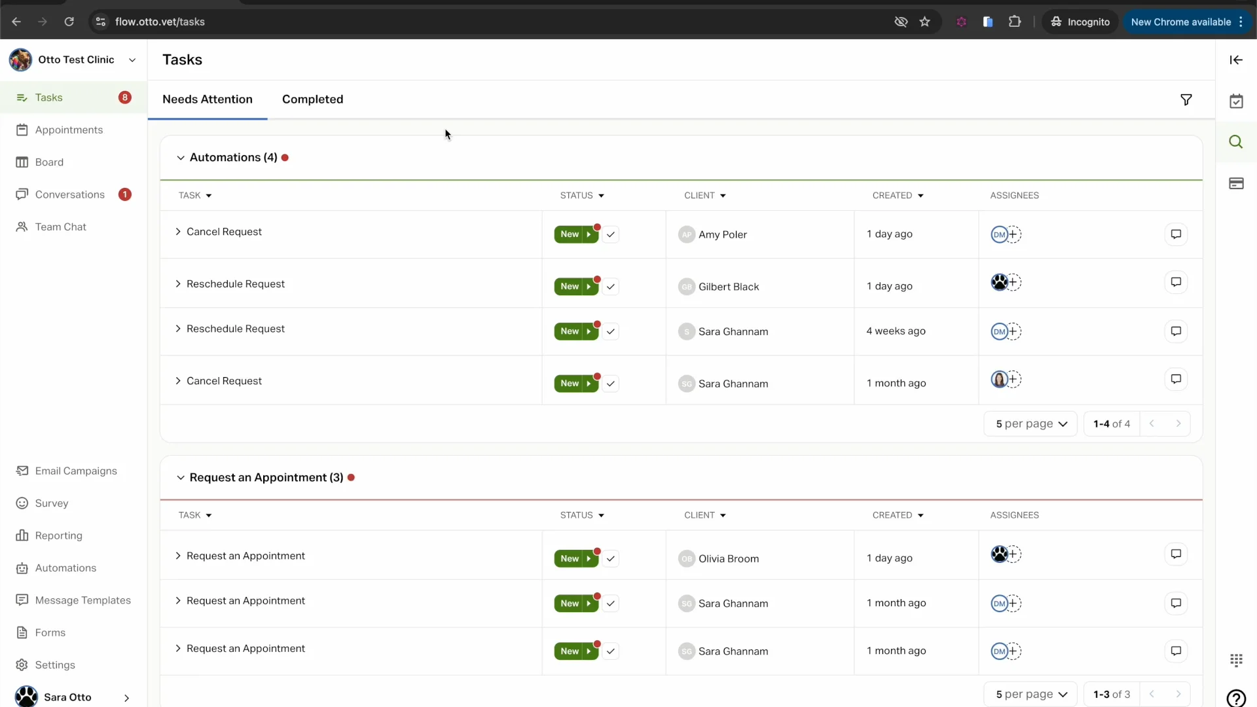Image resolution: width=1257 pixels, height=707 pixels.
Task: Open the 5 per page dropdown
Action: point(1031,424)
